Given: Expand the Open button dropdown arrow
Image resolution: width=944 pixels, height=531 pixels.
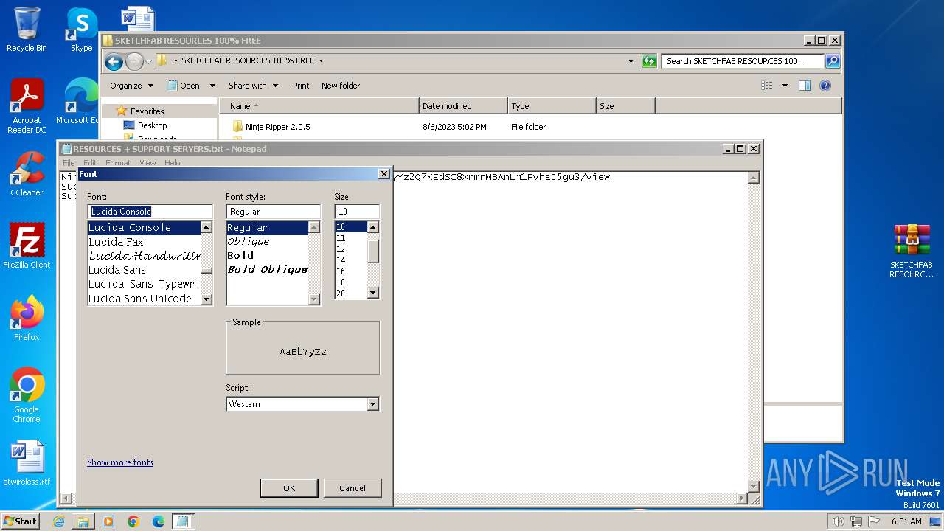Looking at the screenshot, I should [x=212, y=86].
